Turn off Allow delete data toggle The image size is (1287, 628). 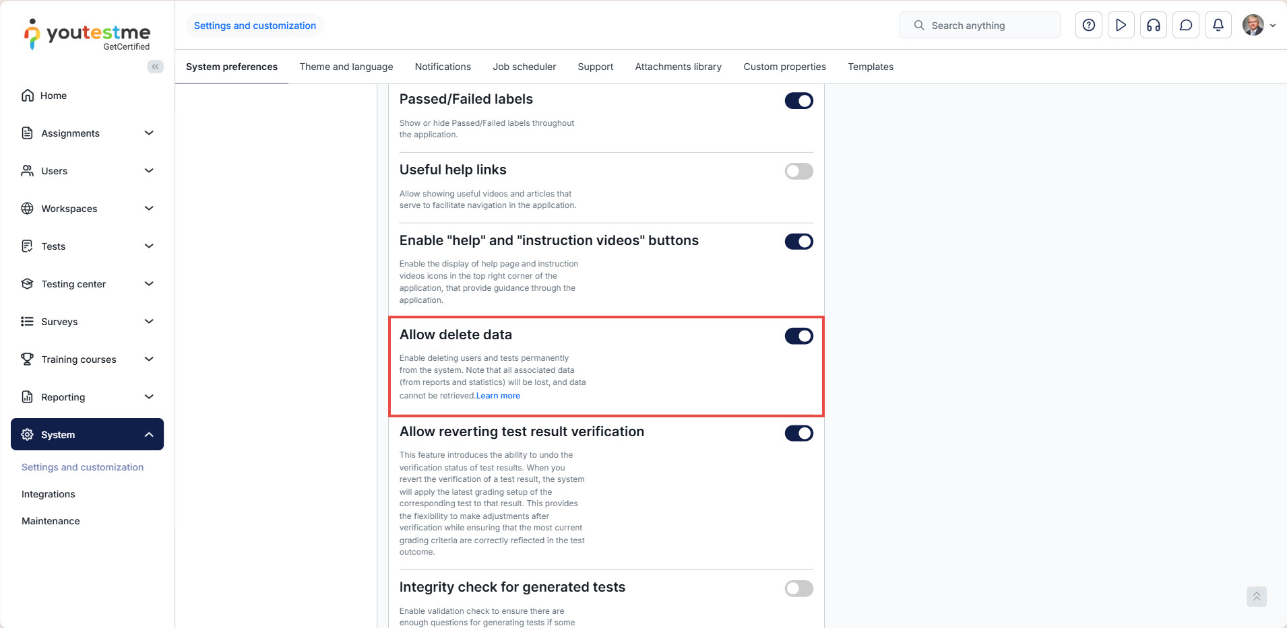[798, 336]
